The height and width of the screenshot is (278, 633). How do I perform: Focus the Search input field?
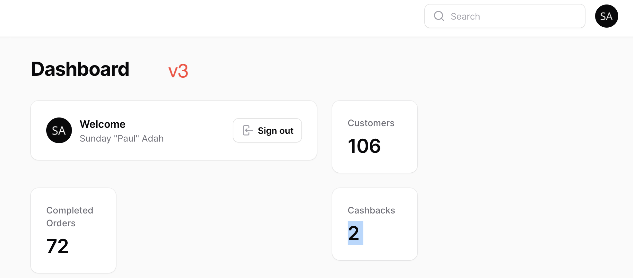click(x=505, y=16)
